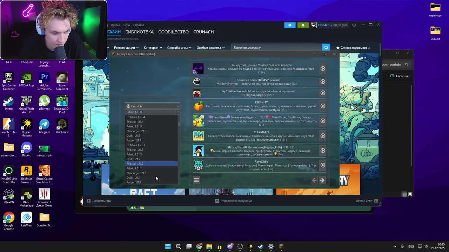Click Добавить игру in Steam
The width and height of the screenshot is (449, 252).
99,201
